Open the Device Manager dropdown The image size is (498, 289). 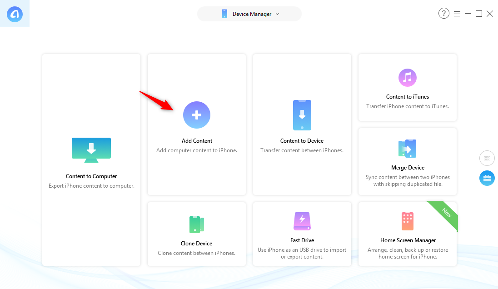tap(249, 14)
